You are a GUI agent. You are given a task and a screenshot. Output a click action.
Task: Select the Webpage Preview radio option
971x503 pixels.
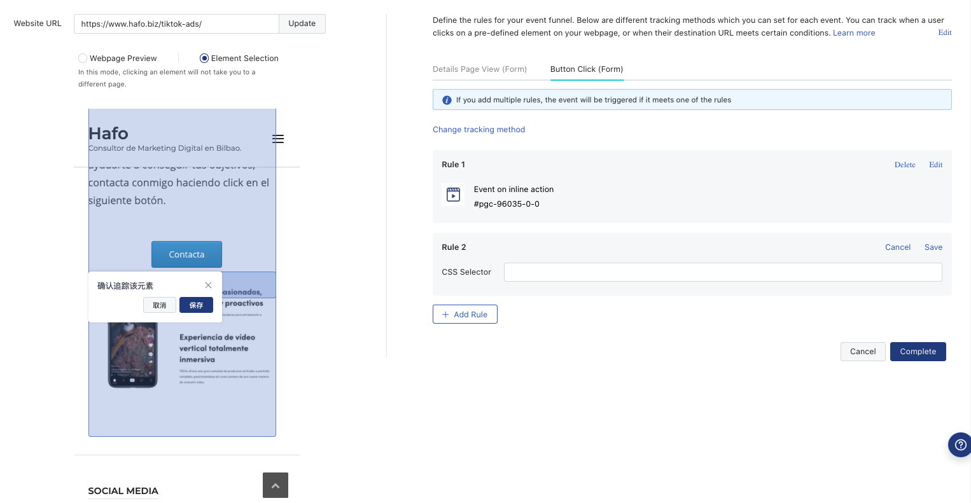83,58
